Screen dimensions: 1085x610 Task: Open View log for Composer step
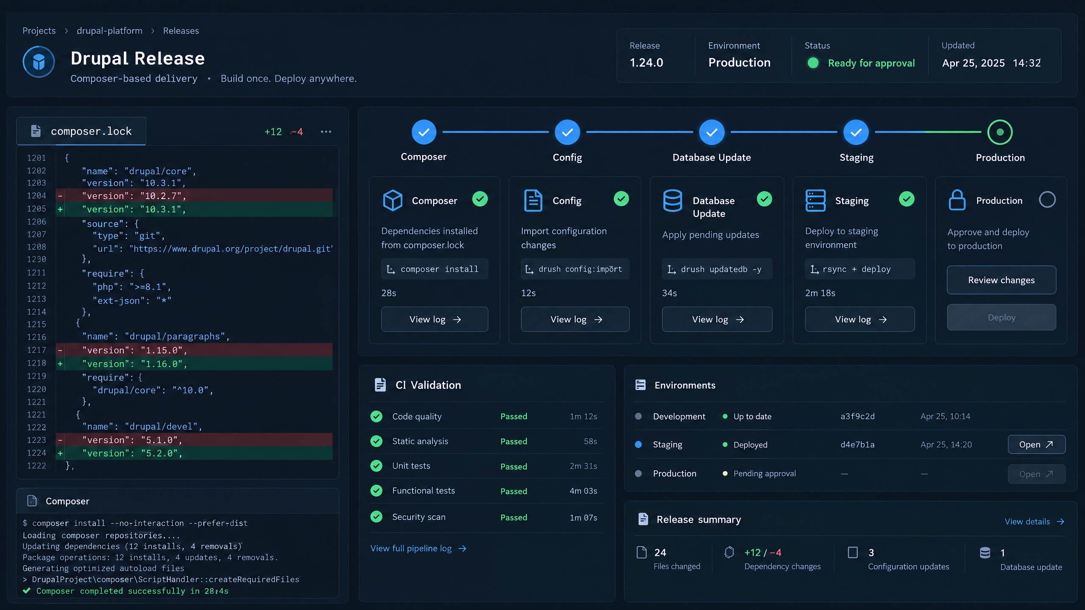point(434,319)
